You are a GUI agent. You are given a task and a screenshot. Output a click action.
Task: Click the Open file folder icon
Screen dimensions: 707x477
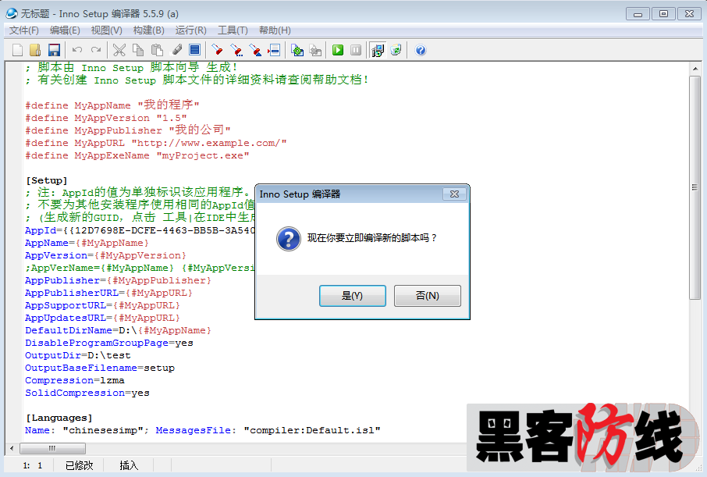(35, 50)
